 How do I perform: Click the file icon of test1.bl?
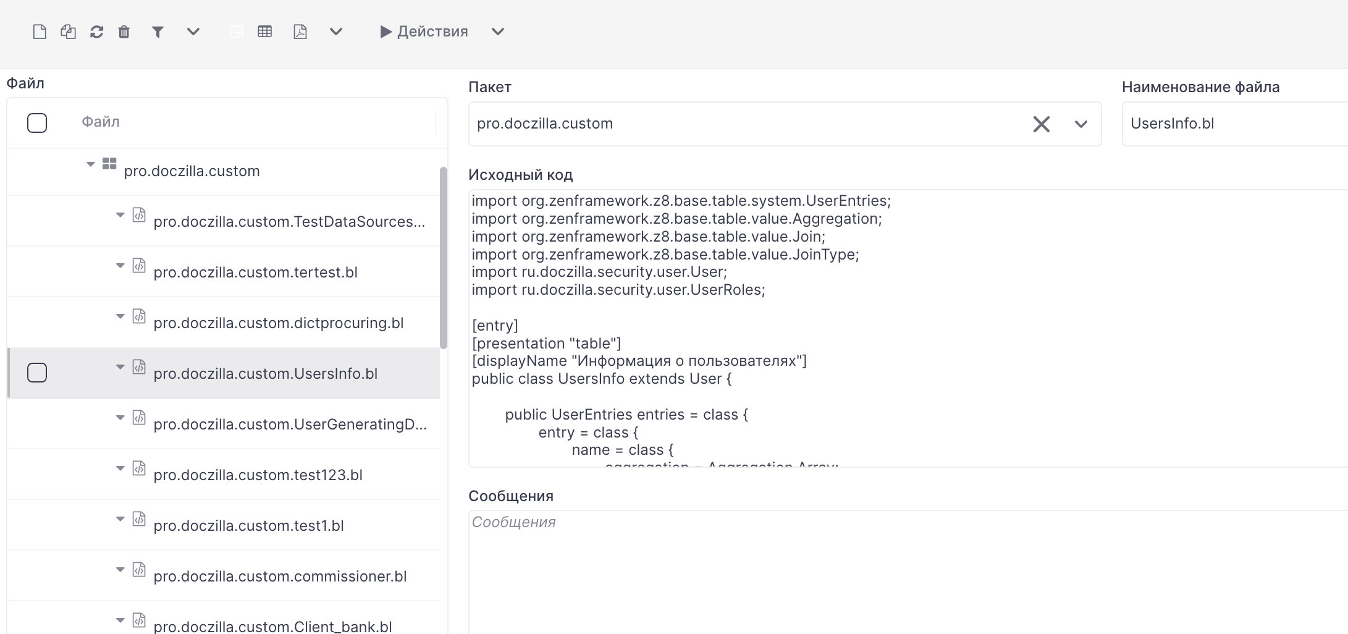[x=140, y=518]
